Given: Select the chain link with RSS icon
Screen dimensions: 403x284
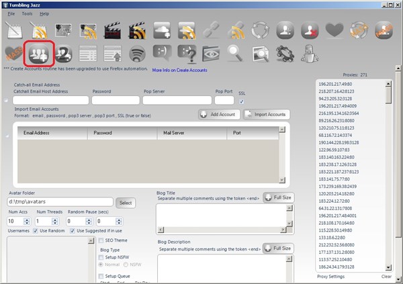Looking at the screenshot, I should [x=236, y=30].
